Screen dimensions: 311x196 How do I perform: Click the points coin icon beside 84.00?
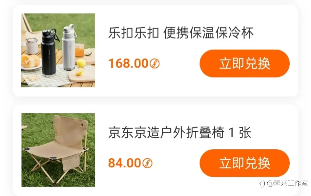pos(147,163)
